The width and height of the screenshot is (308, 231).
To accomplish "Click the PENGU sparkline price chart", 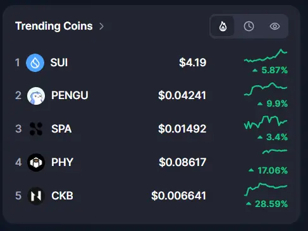I will click(266, 89).
